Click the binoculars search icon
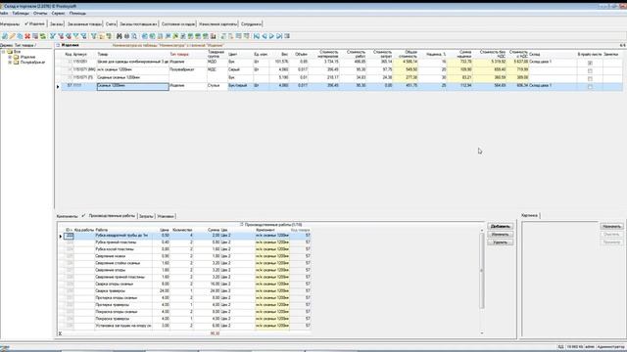The height and width of the screenshot is (352, 627). click(119, 36)
